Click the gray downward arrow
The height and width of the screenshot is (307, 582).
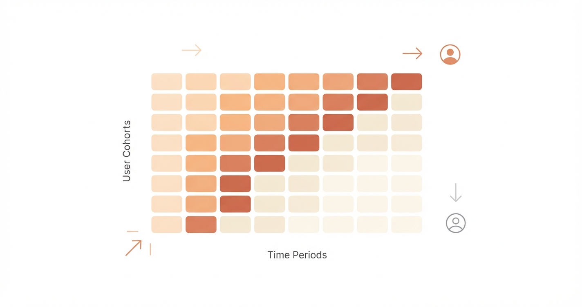pos(455,193)
